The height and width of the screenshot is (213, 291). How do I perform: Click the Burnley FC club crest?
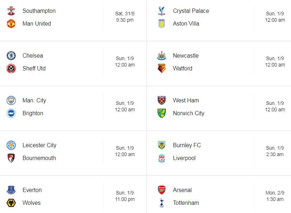click(x=161, y=145)
